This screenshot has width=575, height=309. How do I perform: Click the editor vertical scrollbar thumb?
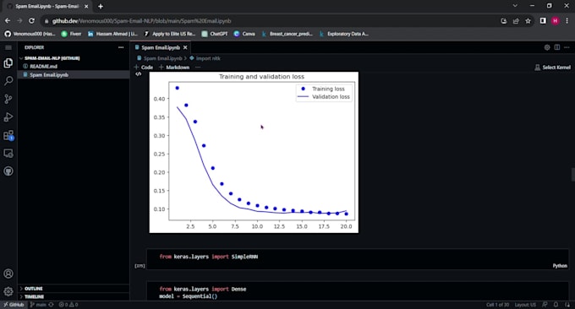point(572,175)
